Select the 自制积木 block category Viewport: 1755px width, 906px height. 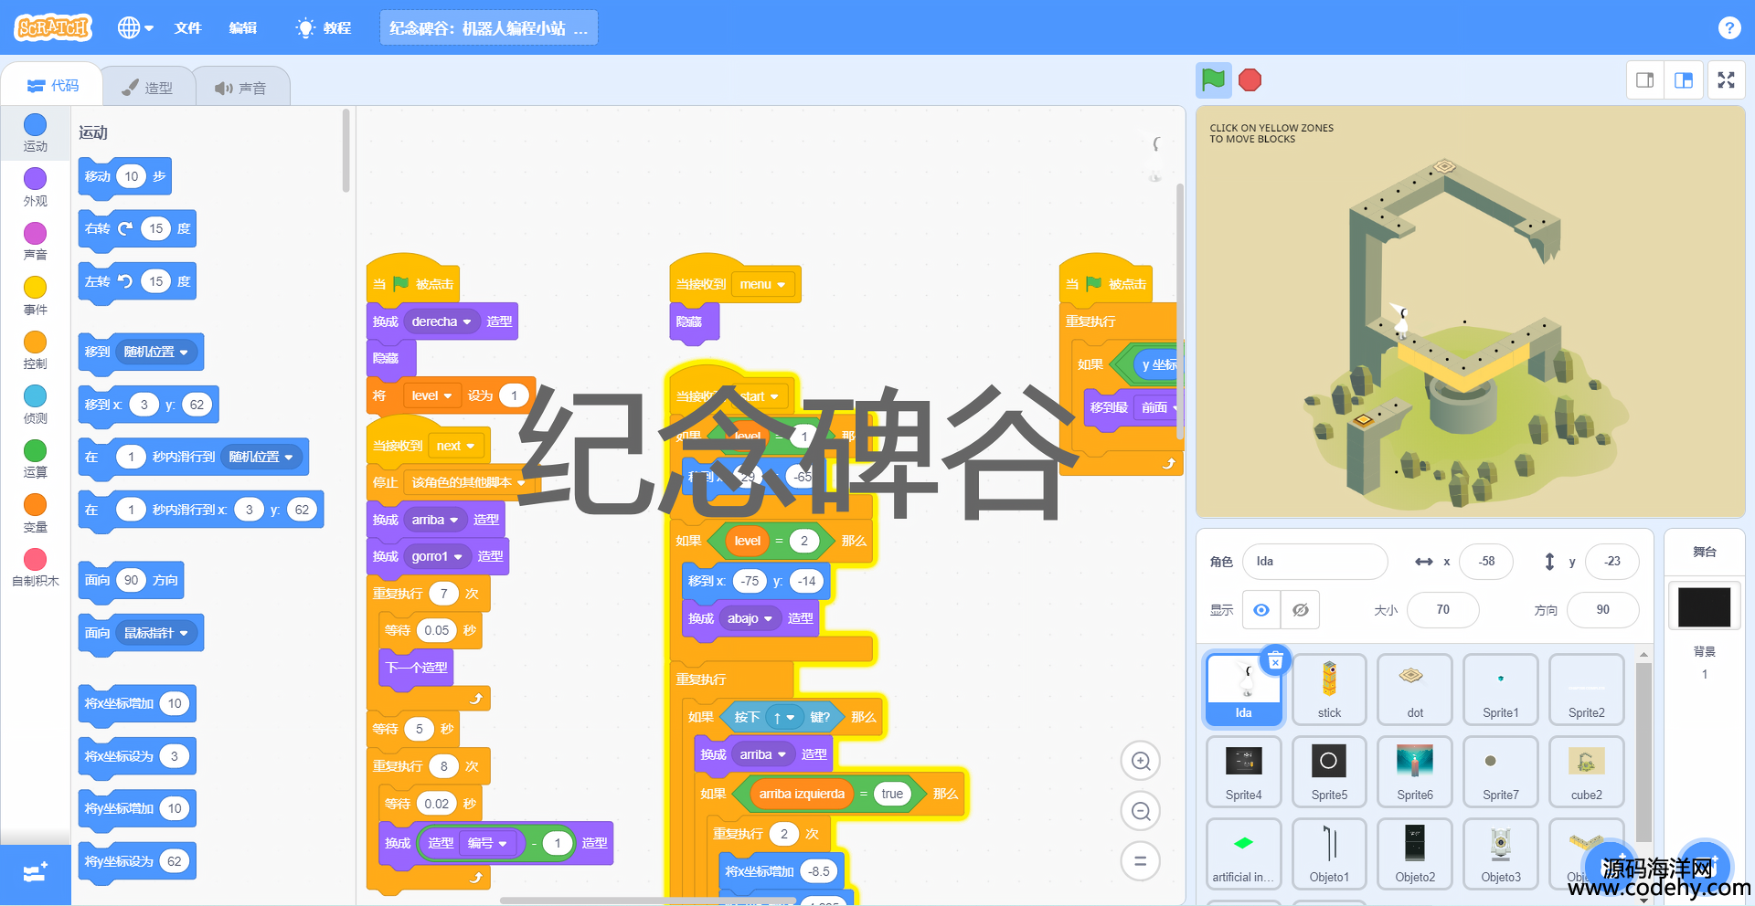coord(35,567)
